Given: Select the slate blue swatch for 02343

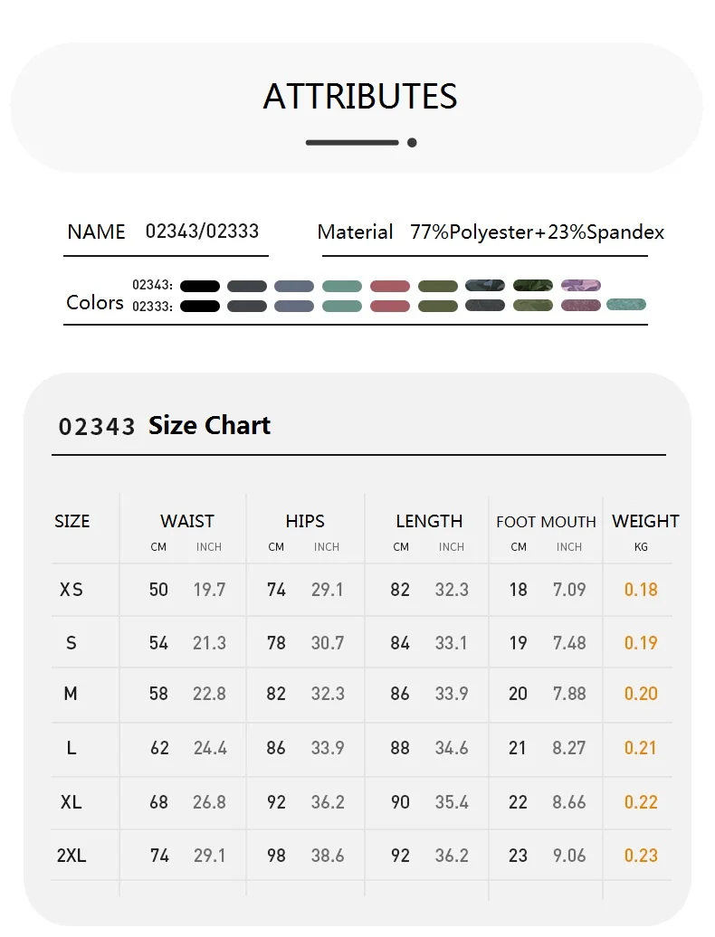Looking at the screenshot, I should point(294,286).
